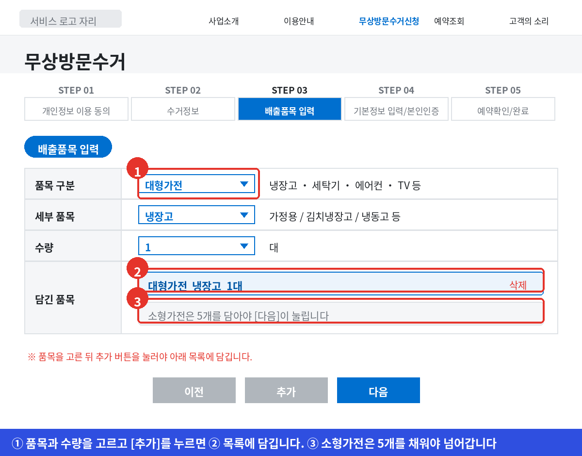Click the 이전 button

[194, 391]
